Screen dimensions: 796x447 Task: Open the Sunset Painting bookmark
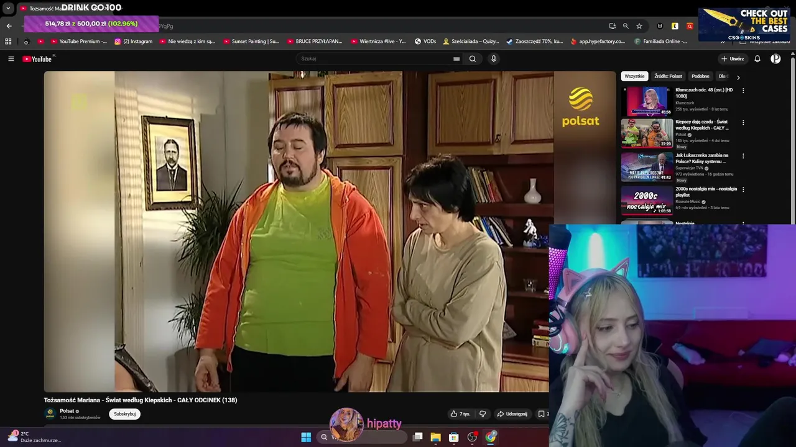(x=251, y=42)
